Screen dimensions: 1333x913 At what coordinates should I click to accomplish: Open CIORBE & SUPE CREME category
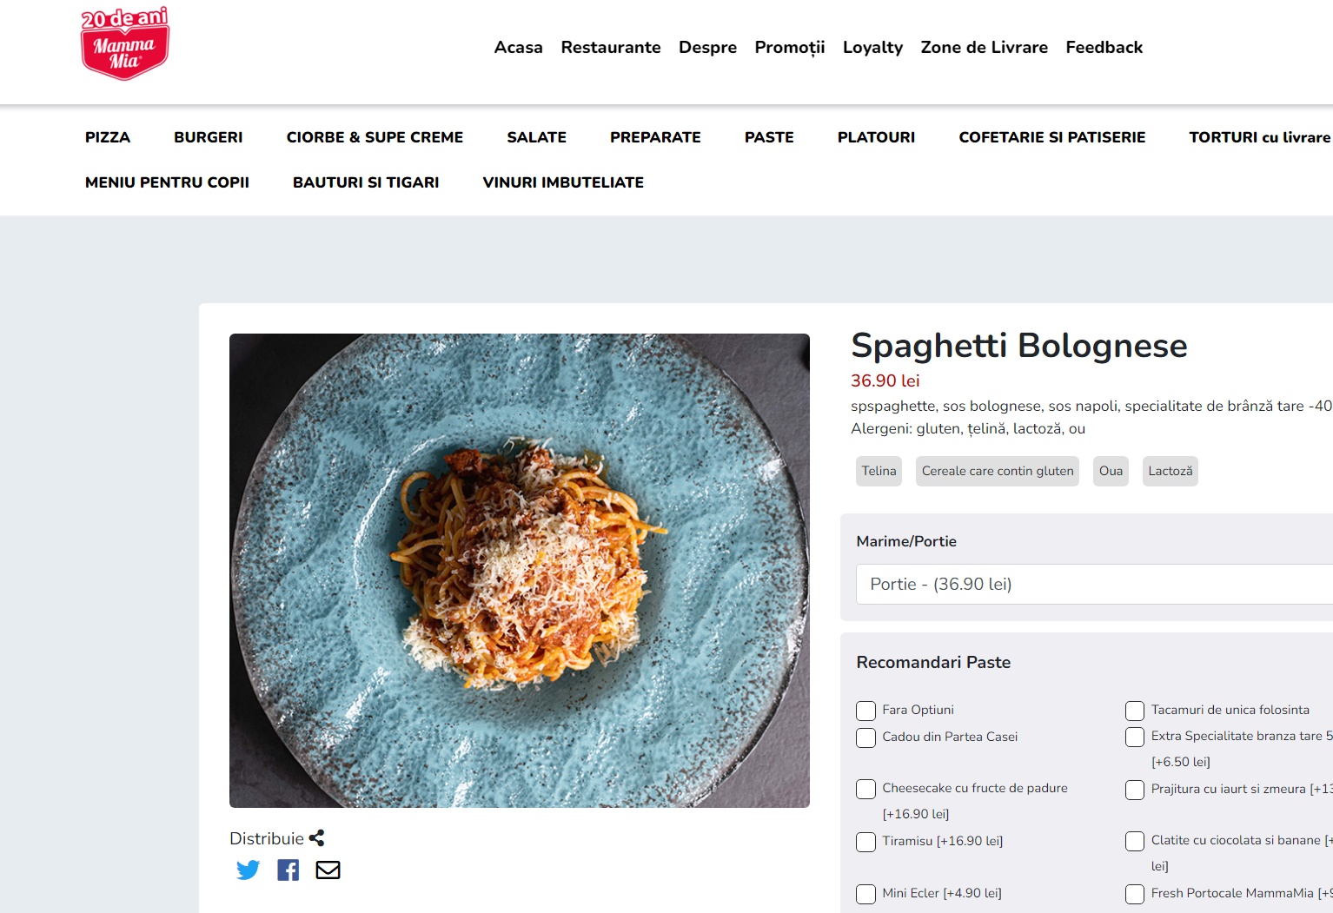375,137
